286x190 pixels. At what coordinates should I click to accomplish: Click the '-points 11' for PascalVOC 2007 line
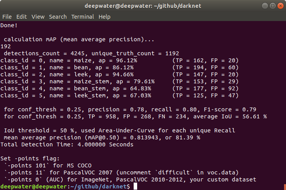[121, 173]
